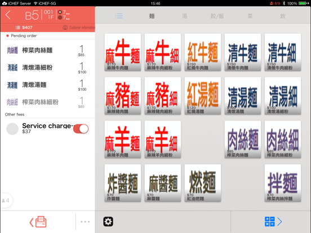Screen dimensions: 311x233
Task: Select the 榨菜肉絲麵 order line
Action: pos(47,50)
